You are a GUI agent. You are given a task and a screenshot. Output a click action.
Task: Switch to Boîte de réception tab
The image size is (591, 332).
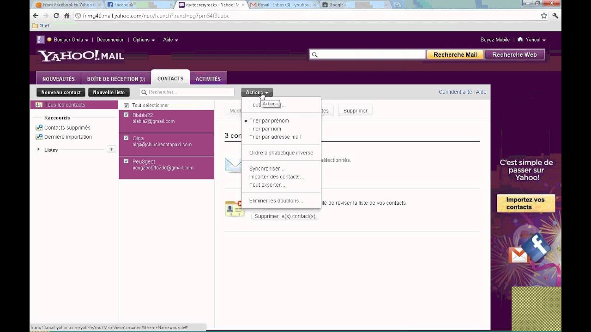point(116,78)
